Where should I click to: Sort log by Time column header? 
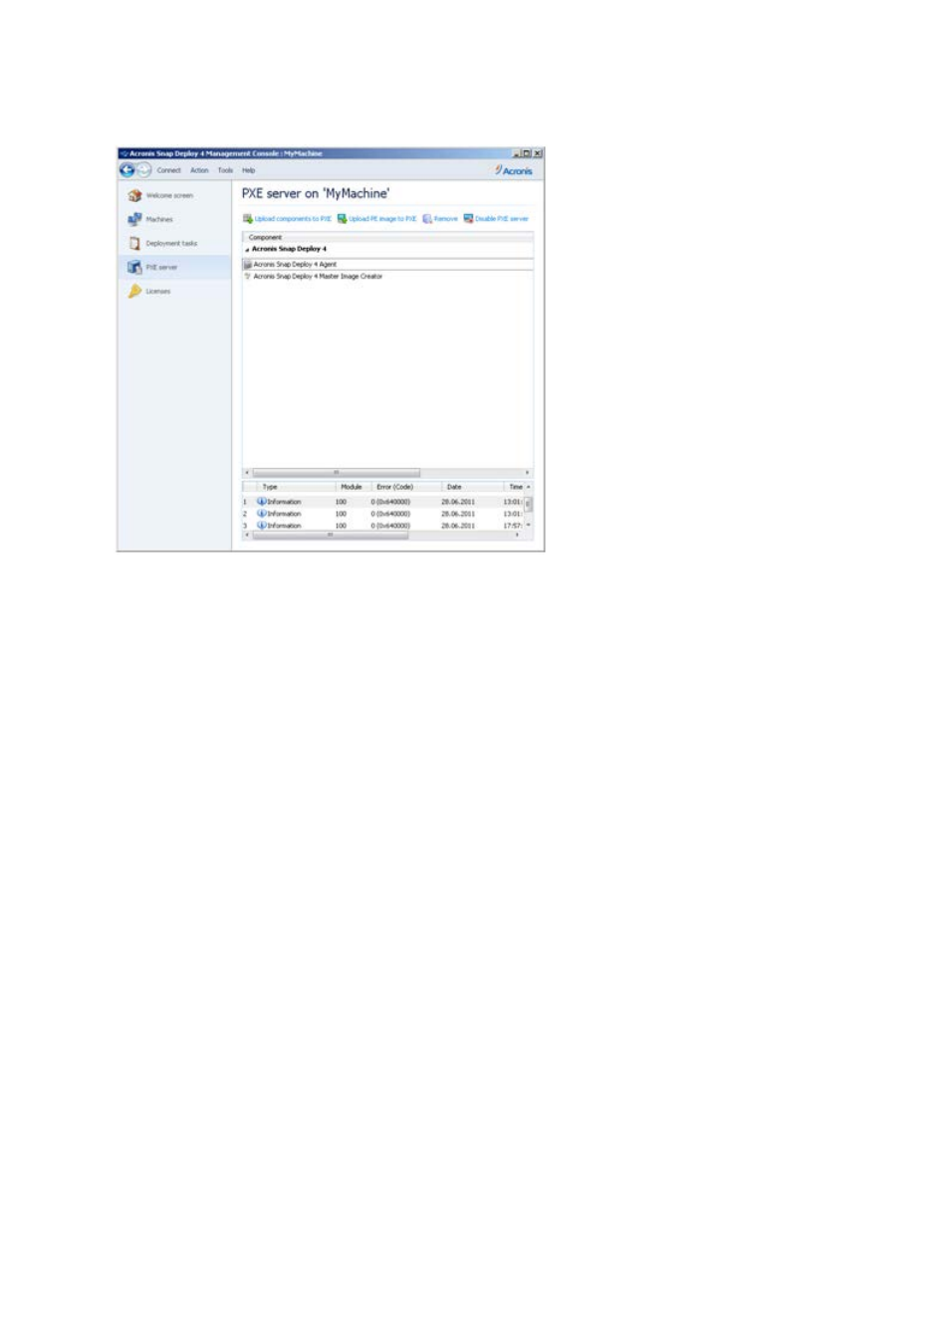(516, 487)
